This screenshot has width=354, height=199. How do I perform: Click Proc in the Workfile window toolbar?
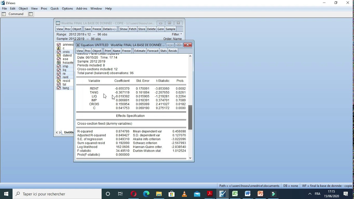68,29
